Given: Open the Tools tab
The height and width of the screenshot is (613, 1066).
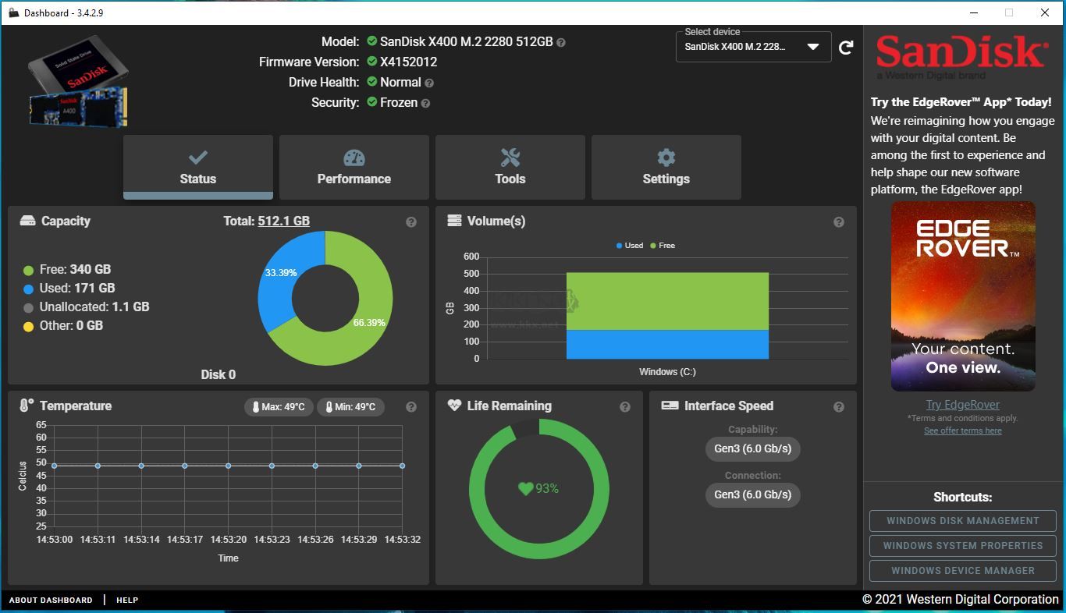Looking at the screenshot, I should 510,167.
